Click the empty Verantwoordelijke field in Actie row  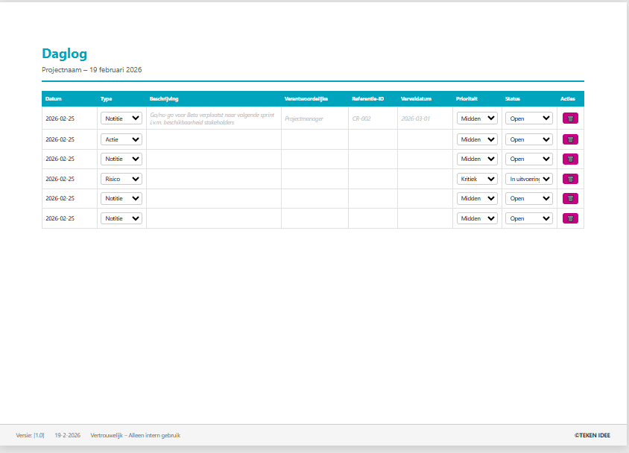(x=314, y=139)
